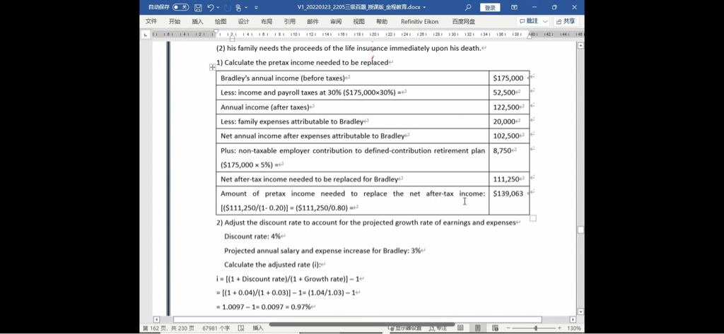Open the document name dropdown arrow
The width and height of the screenshot is (724, 334).
424,7
